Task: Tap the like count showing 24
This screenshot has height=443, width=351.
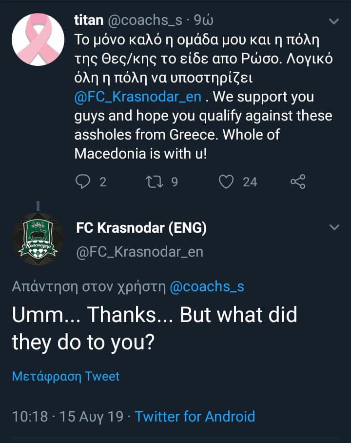Action: click(x=250, y=182)
